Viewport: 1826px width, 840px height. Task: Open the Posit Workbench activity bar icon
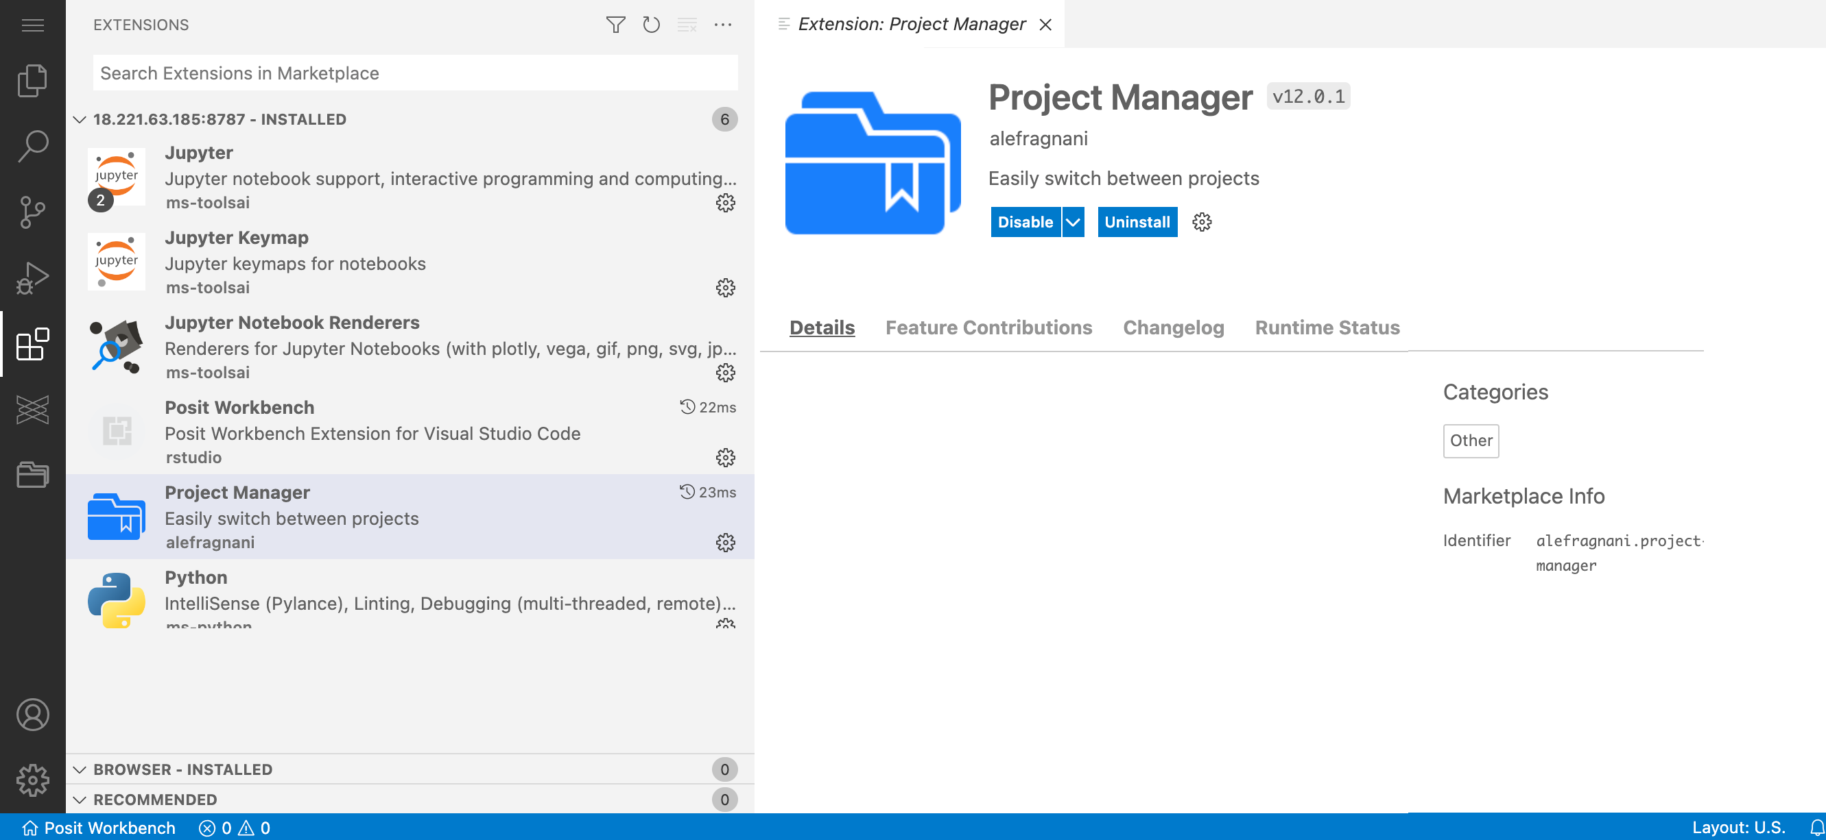33,409
